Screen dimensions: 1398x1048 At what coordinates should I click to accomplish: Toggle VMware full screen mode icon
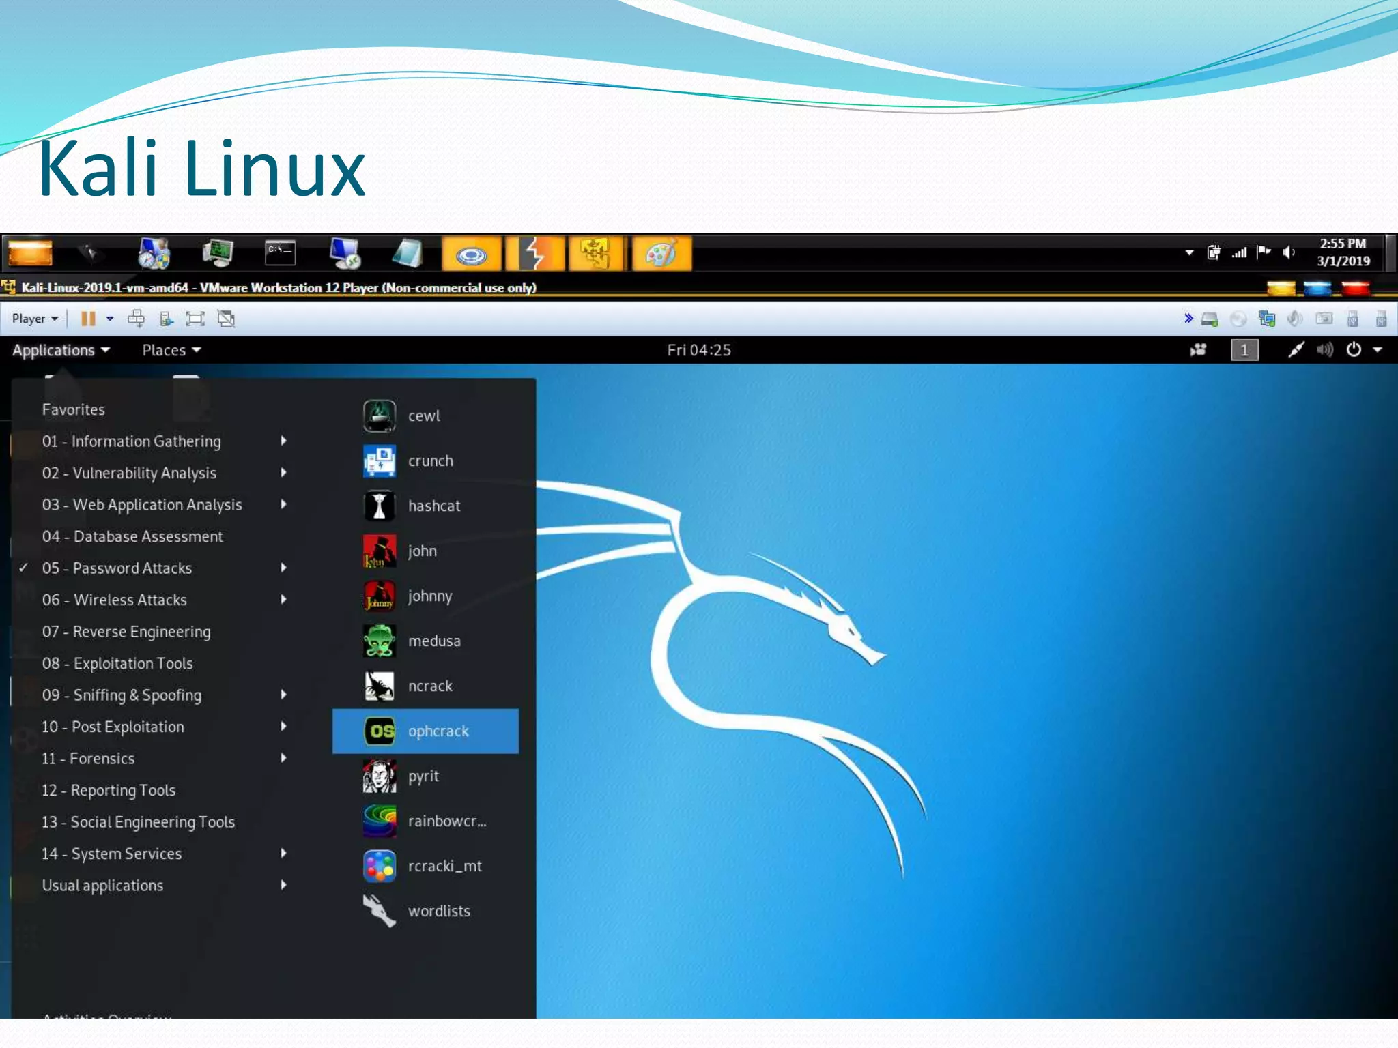tap(195, 319)
